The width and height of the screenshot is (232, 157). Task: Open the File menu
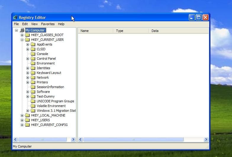pyautogui.click(x=16, y=24)
